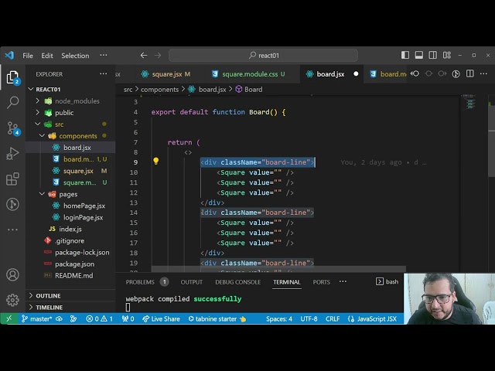Open the bash terminal selector
Image resolution: width=495 pixels, height=371 pixels.
(387, 281)
